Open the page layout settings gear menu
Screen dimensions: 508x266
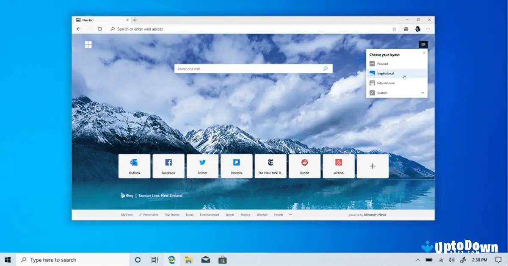click(423, 44)
